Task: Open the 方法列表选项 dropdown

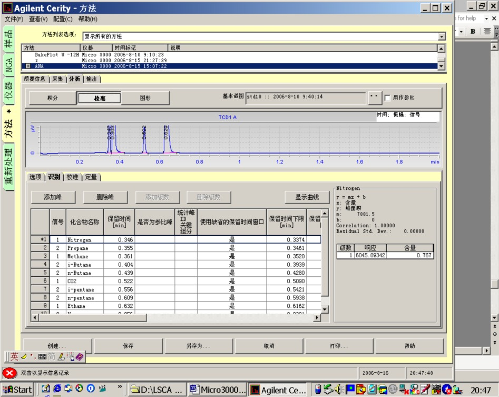Action: [442, 36]
